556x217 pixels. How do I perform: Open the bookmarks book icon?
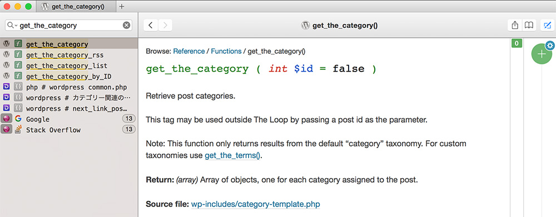pyautogui.click(x=529, y=25)
